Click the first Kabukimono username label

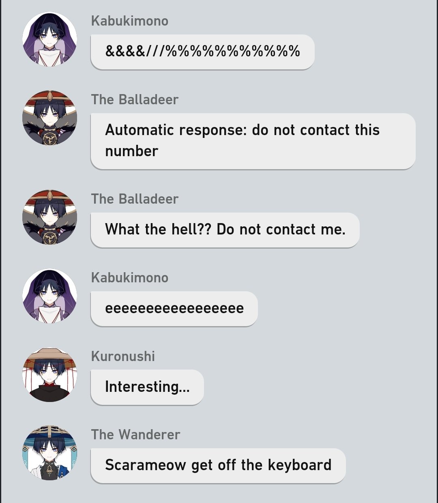[x=130, y=21]
